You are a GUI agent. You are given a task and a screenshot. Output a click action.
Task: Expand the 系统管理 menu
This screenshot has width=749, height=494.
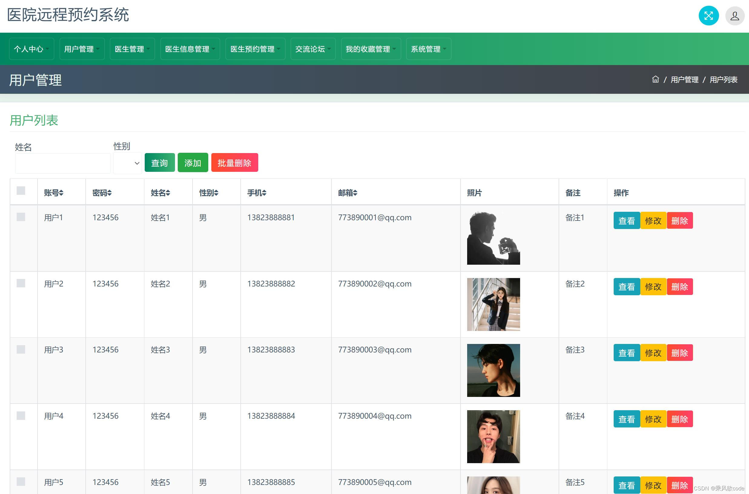(428, 49)
